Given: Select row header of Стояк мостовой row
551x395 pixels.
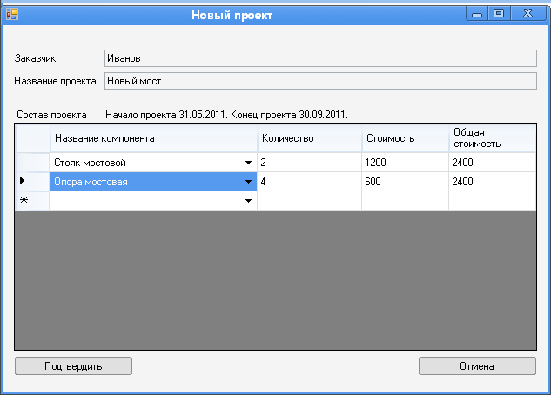Looking at the screenshot, I should coord(33,163).
